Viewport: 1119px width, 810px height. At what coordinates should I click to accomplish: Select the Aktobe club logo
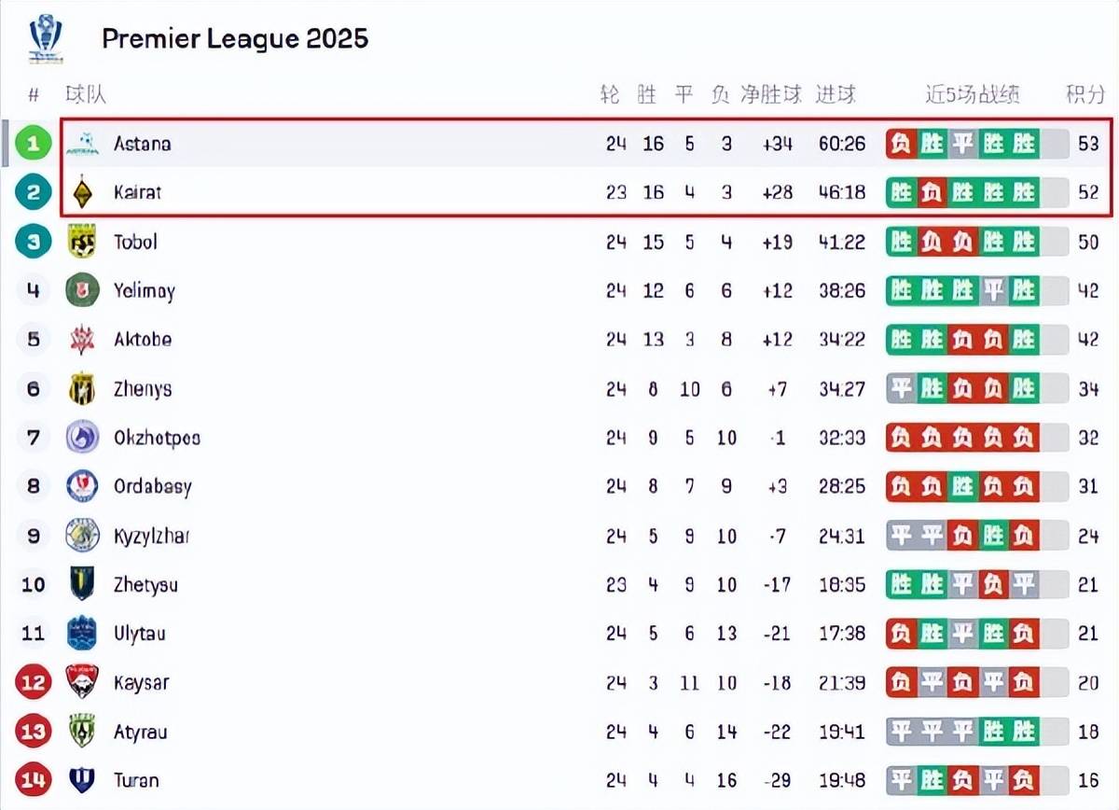[82, 340]
